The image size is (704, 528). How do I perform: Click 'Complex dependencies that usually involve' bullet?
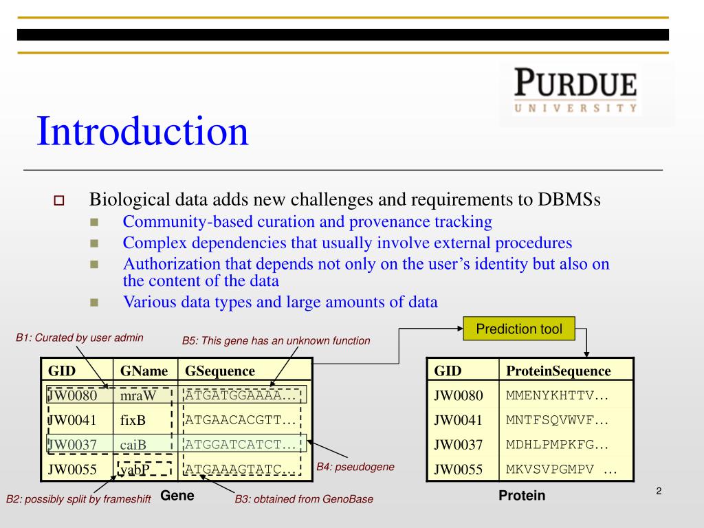[x=347, y=243]
